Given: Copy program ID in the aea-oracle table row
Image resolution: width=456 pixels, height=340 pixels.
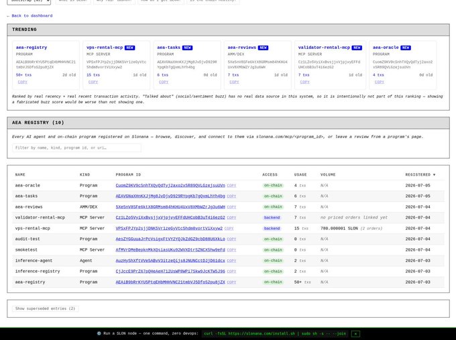Looking at the screenshot, I should click(231, 186).
